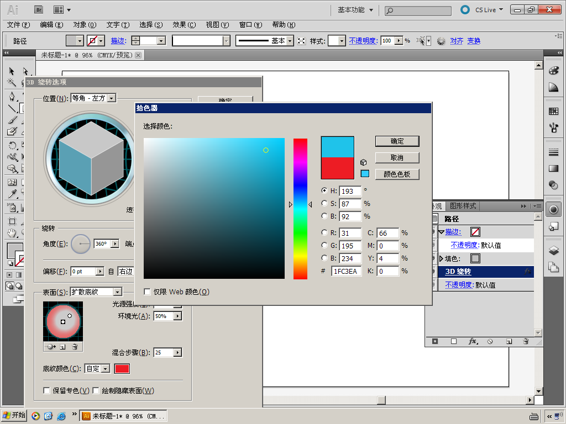
Task: Click the fx add effect icon
Action: [473, 342]
